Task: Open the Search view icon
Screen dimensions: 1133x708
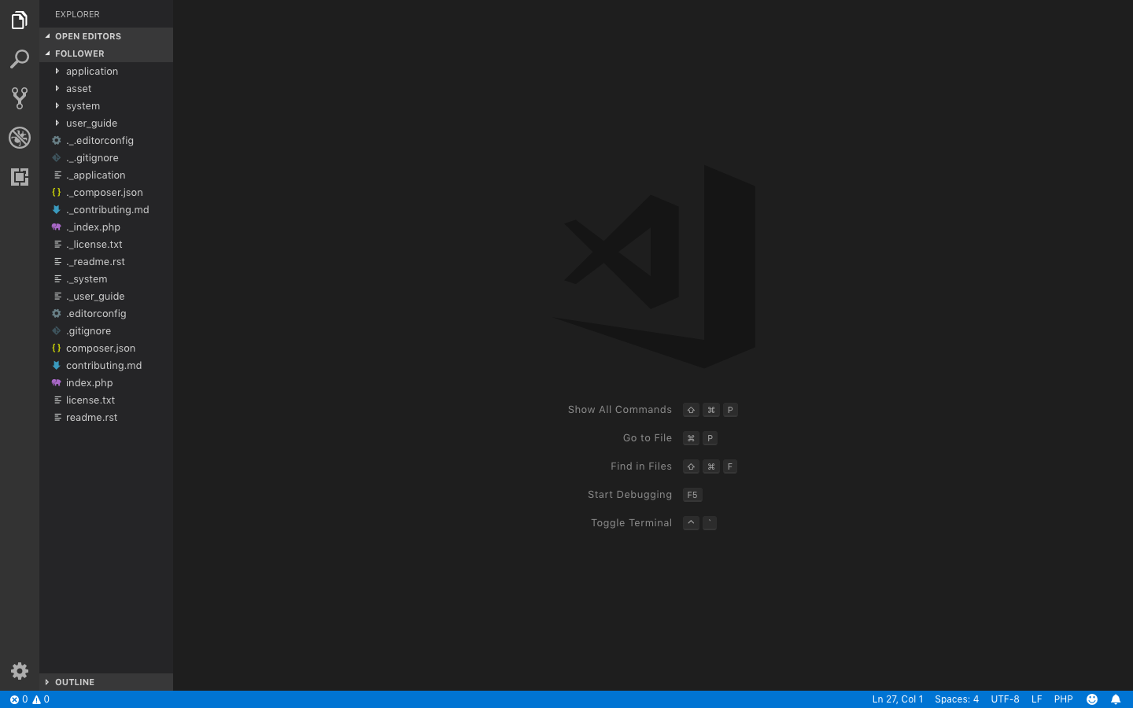Action: pyautogui.click(x=20, y=59)
